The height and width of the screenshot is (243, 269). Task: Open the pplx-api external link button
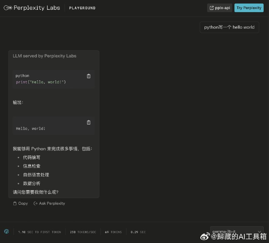coord(220,8)
